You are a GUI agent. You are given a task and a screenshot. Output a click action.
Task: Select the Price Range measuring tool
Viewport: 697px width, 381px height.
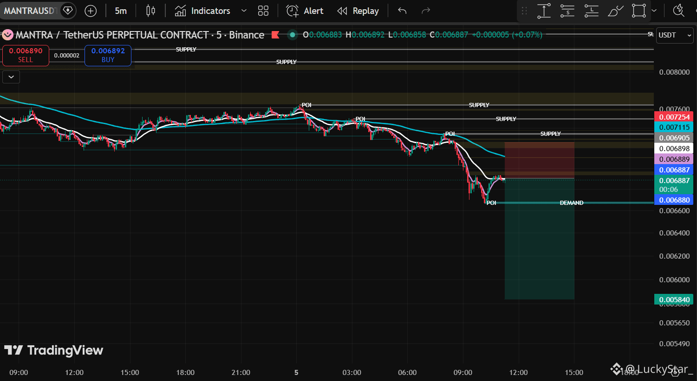tap(544, 11)
